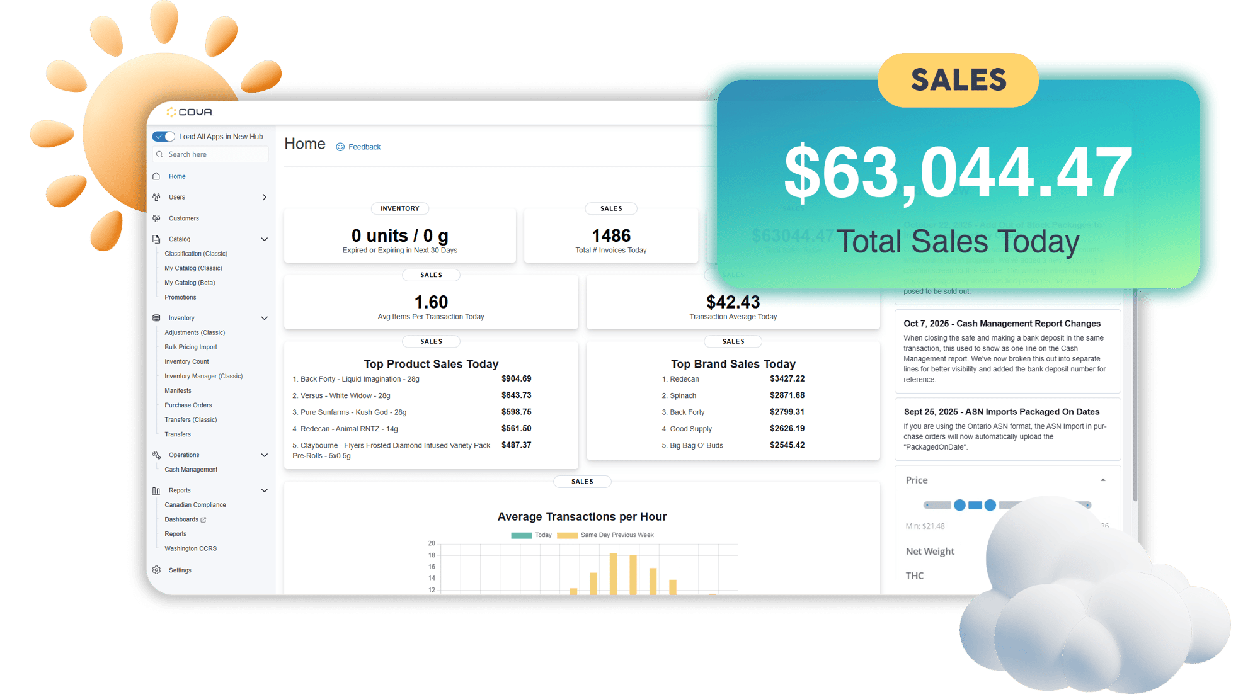1260x697 pixels.
Task: Open the Operations gear-wrench icon
Action: click(156, 455)
